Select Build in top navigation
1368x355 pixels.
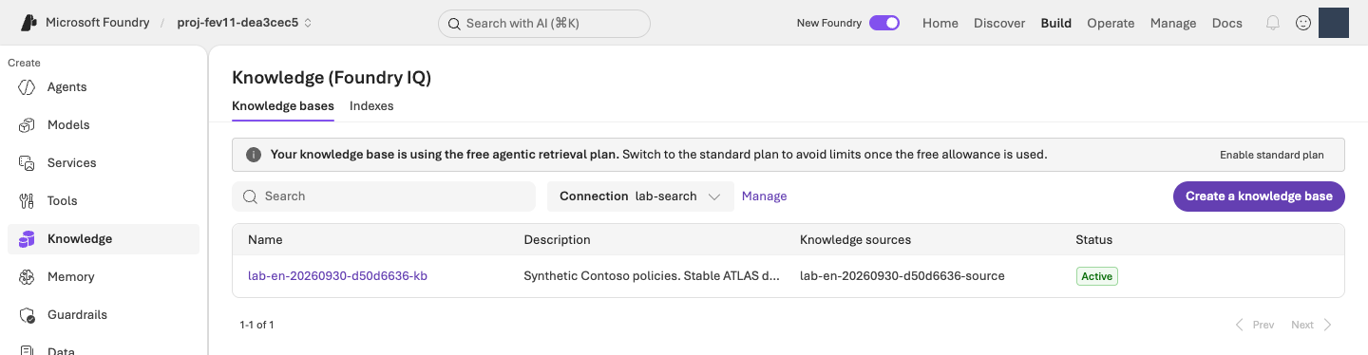point(1056,23)
